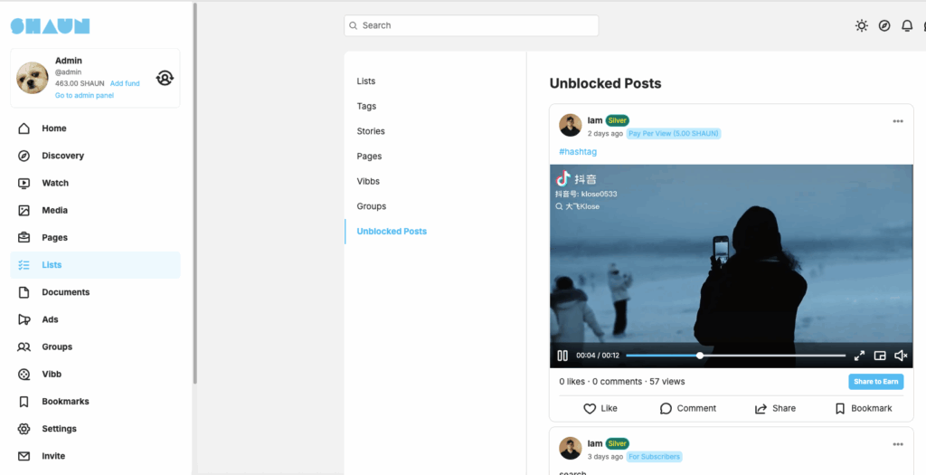Open Invite in the sidebar

click(95, 456)
